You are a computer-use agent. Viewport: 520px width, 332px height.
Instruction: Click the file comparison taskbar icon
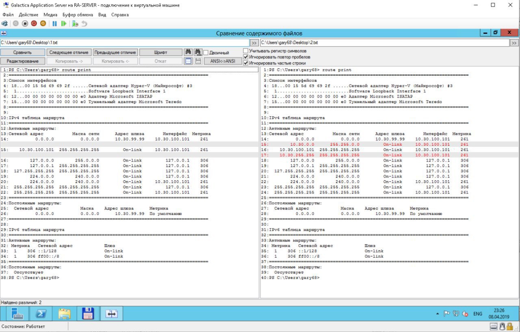click(112, 313)
